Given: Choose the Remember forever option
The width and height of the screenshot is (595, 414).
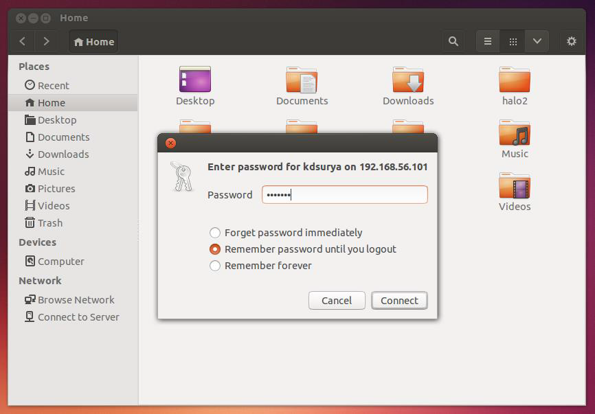Looking at the screenshot, I should pos(216,266).
